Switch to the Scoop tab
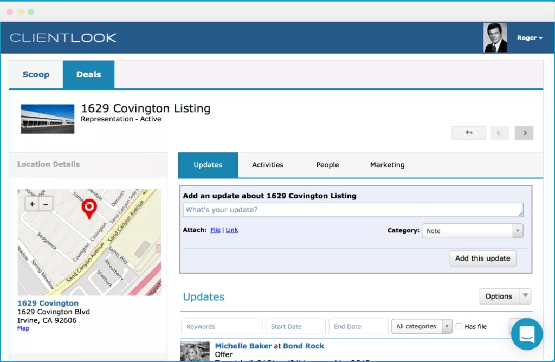The height and width of the screenshot is (362, 555). tap(36, 75)
